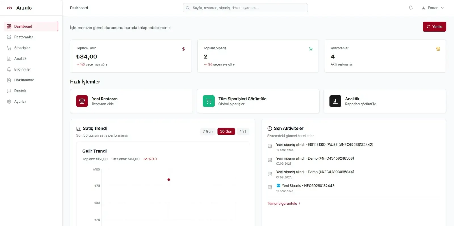
Task: Click the Ayarlar gear icon in sidebar
Action: point(9,102)
